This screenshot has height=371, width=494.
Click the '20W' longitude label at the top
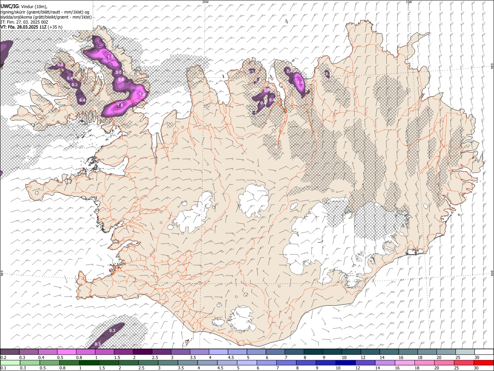[x=205, y=2]
